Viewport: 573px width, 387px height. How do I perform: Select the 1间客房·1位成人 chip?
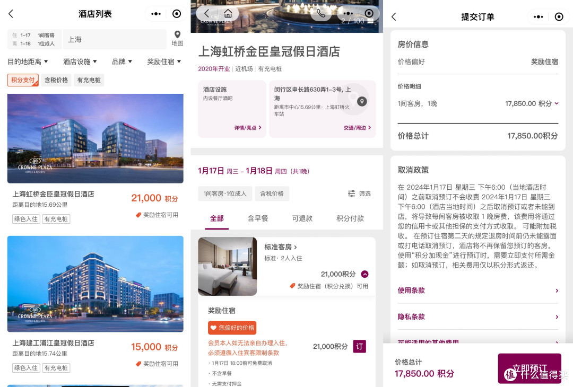(225, 193)
